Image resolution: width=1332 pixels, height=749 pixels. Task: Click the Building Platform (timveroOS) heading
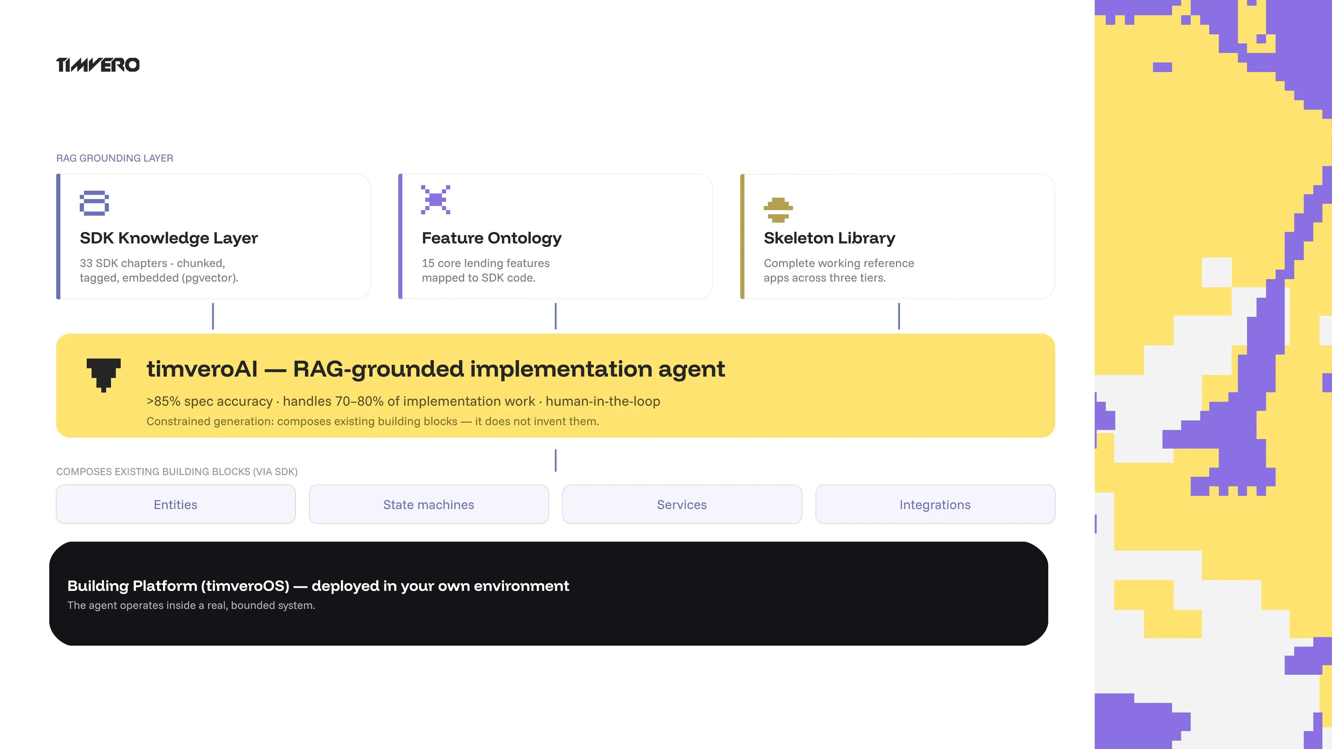318,586
